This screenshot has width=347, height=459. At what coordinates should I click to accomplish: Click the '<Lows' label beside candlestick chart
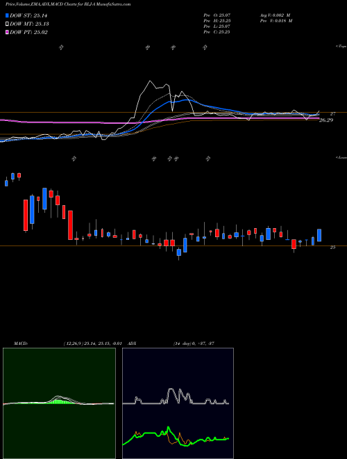pyautogui.click(x=341, y=157)
